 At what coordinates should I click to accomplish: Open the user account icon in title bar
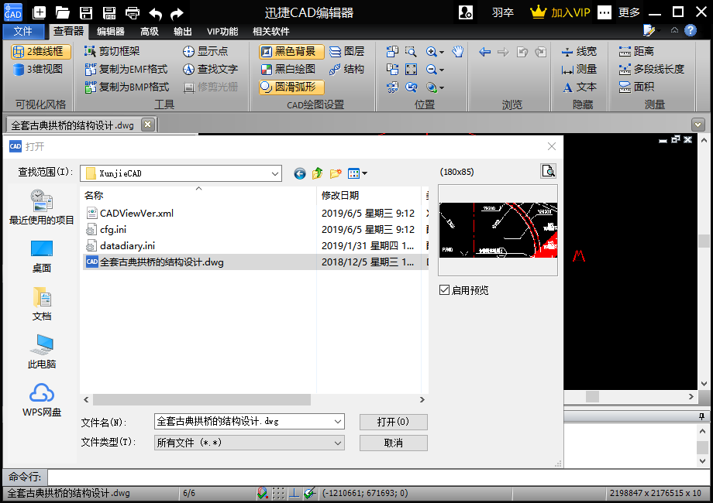tap(466, 12)
